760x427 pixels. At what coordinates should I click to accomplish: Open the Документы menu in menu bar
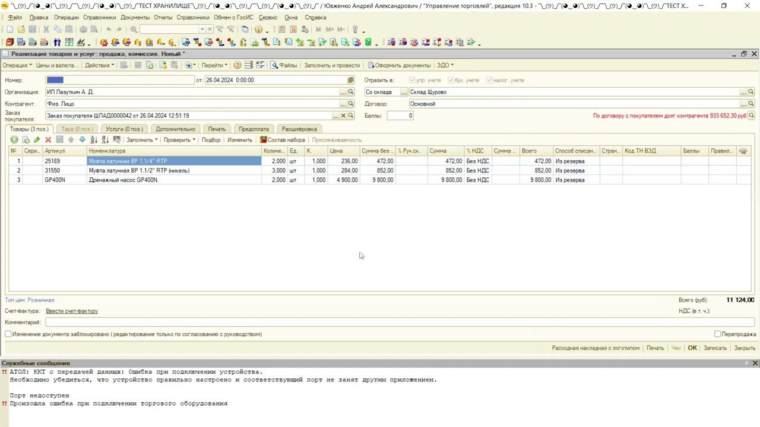pyautogui.click(x=135, y=17)
